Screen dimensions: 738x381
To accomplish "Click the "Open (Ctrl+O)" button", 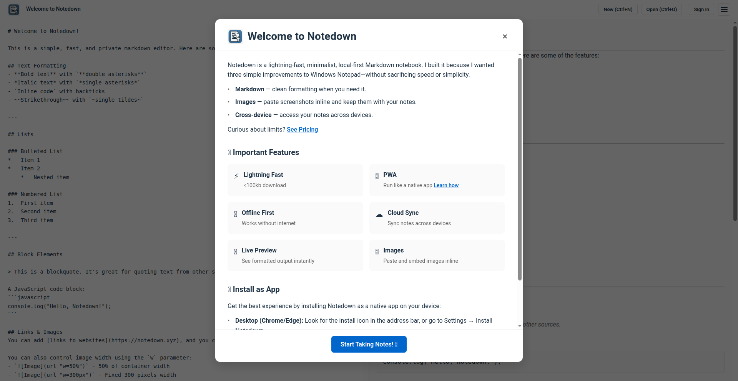I will [x=661, y=9].
